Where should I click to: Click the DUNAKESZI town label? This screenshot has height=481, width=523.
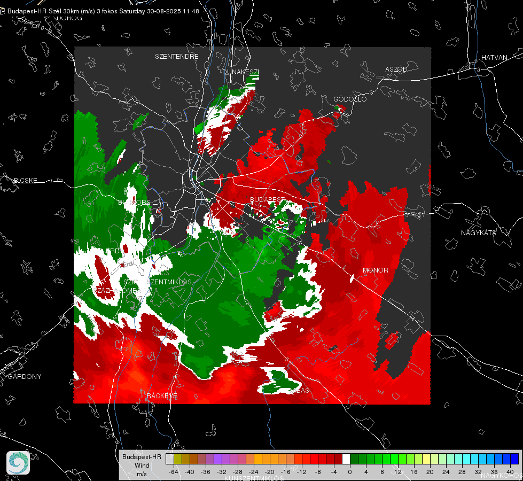point(240,72)
